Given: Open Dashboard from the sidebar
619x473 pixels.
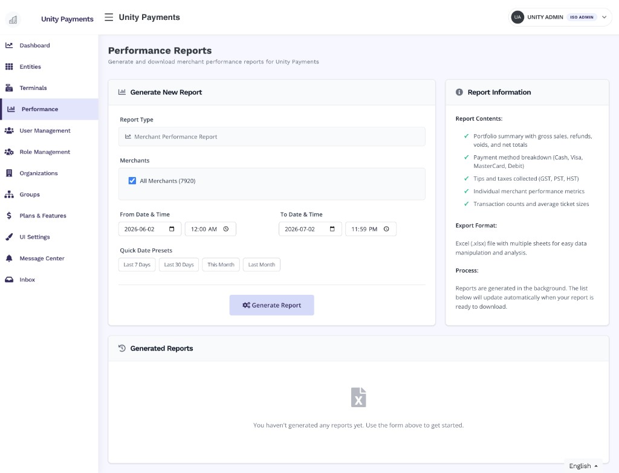Looking at the screenshot, I should (49, 45).
